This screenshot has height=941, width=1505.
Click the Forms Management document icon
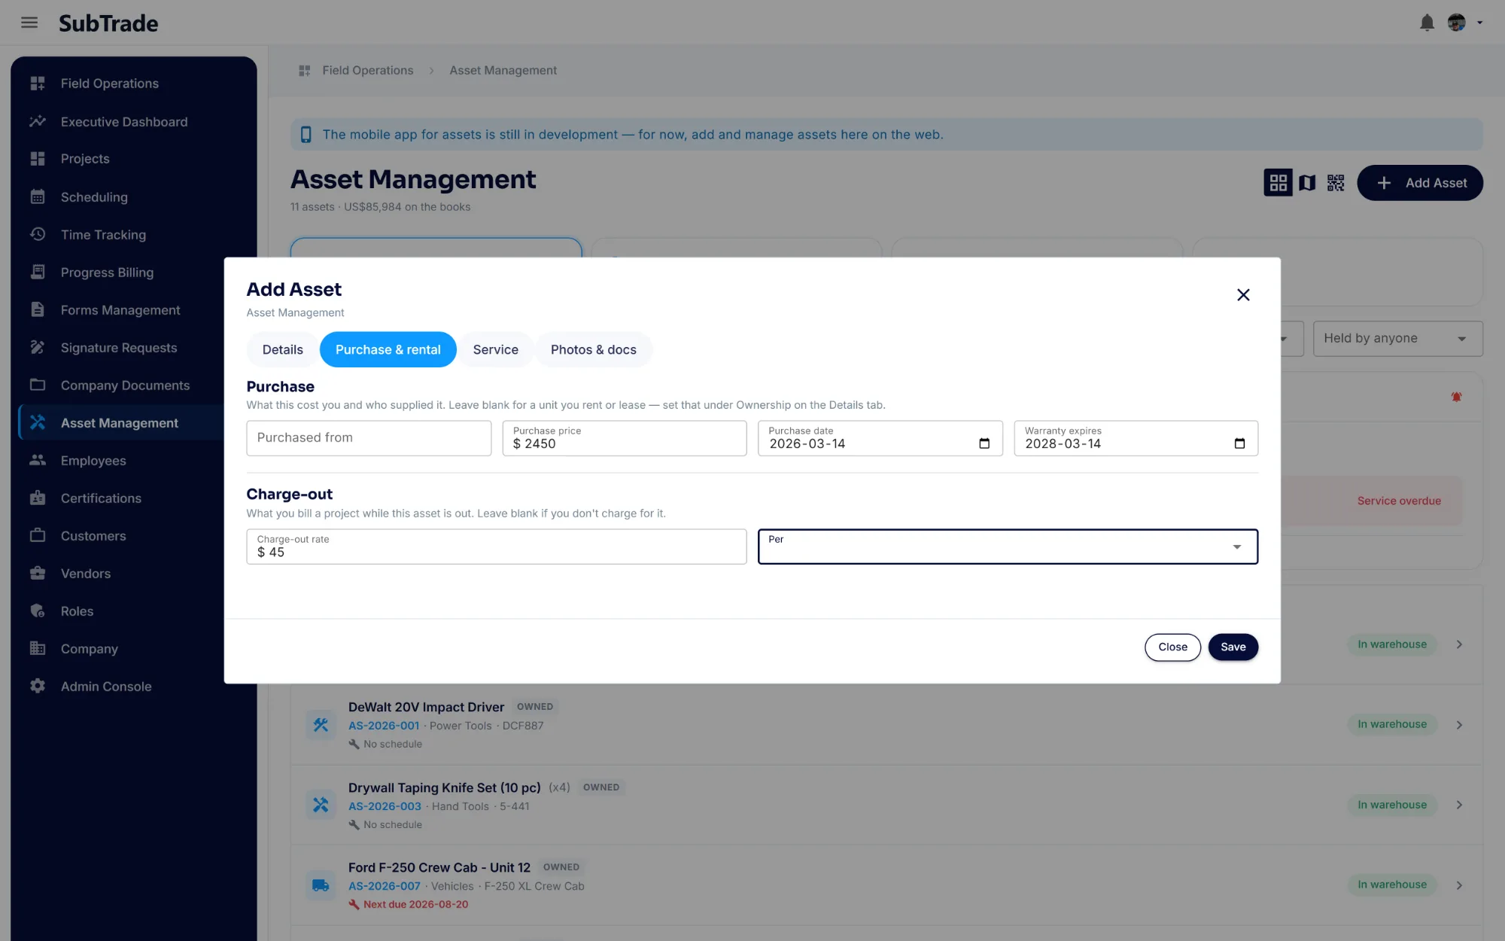point(38,309)
